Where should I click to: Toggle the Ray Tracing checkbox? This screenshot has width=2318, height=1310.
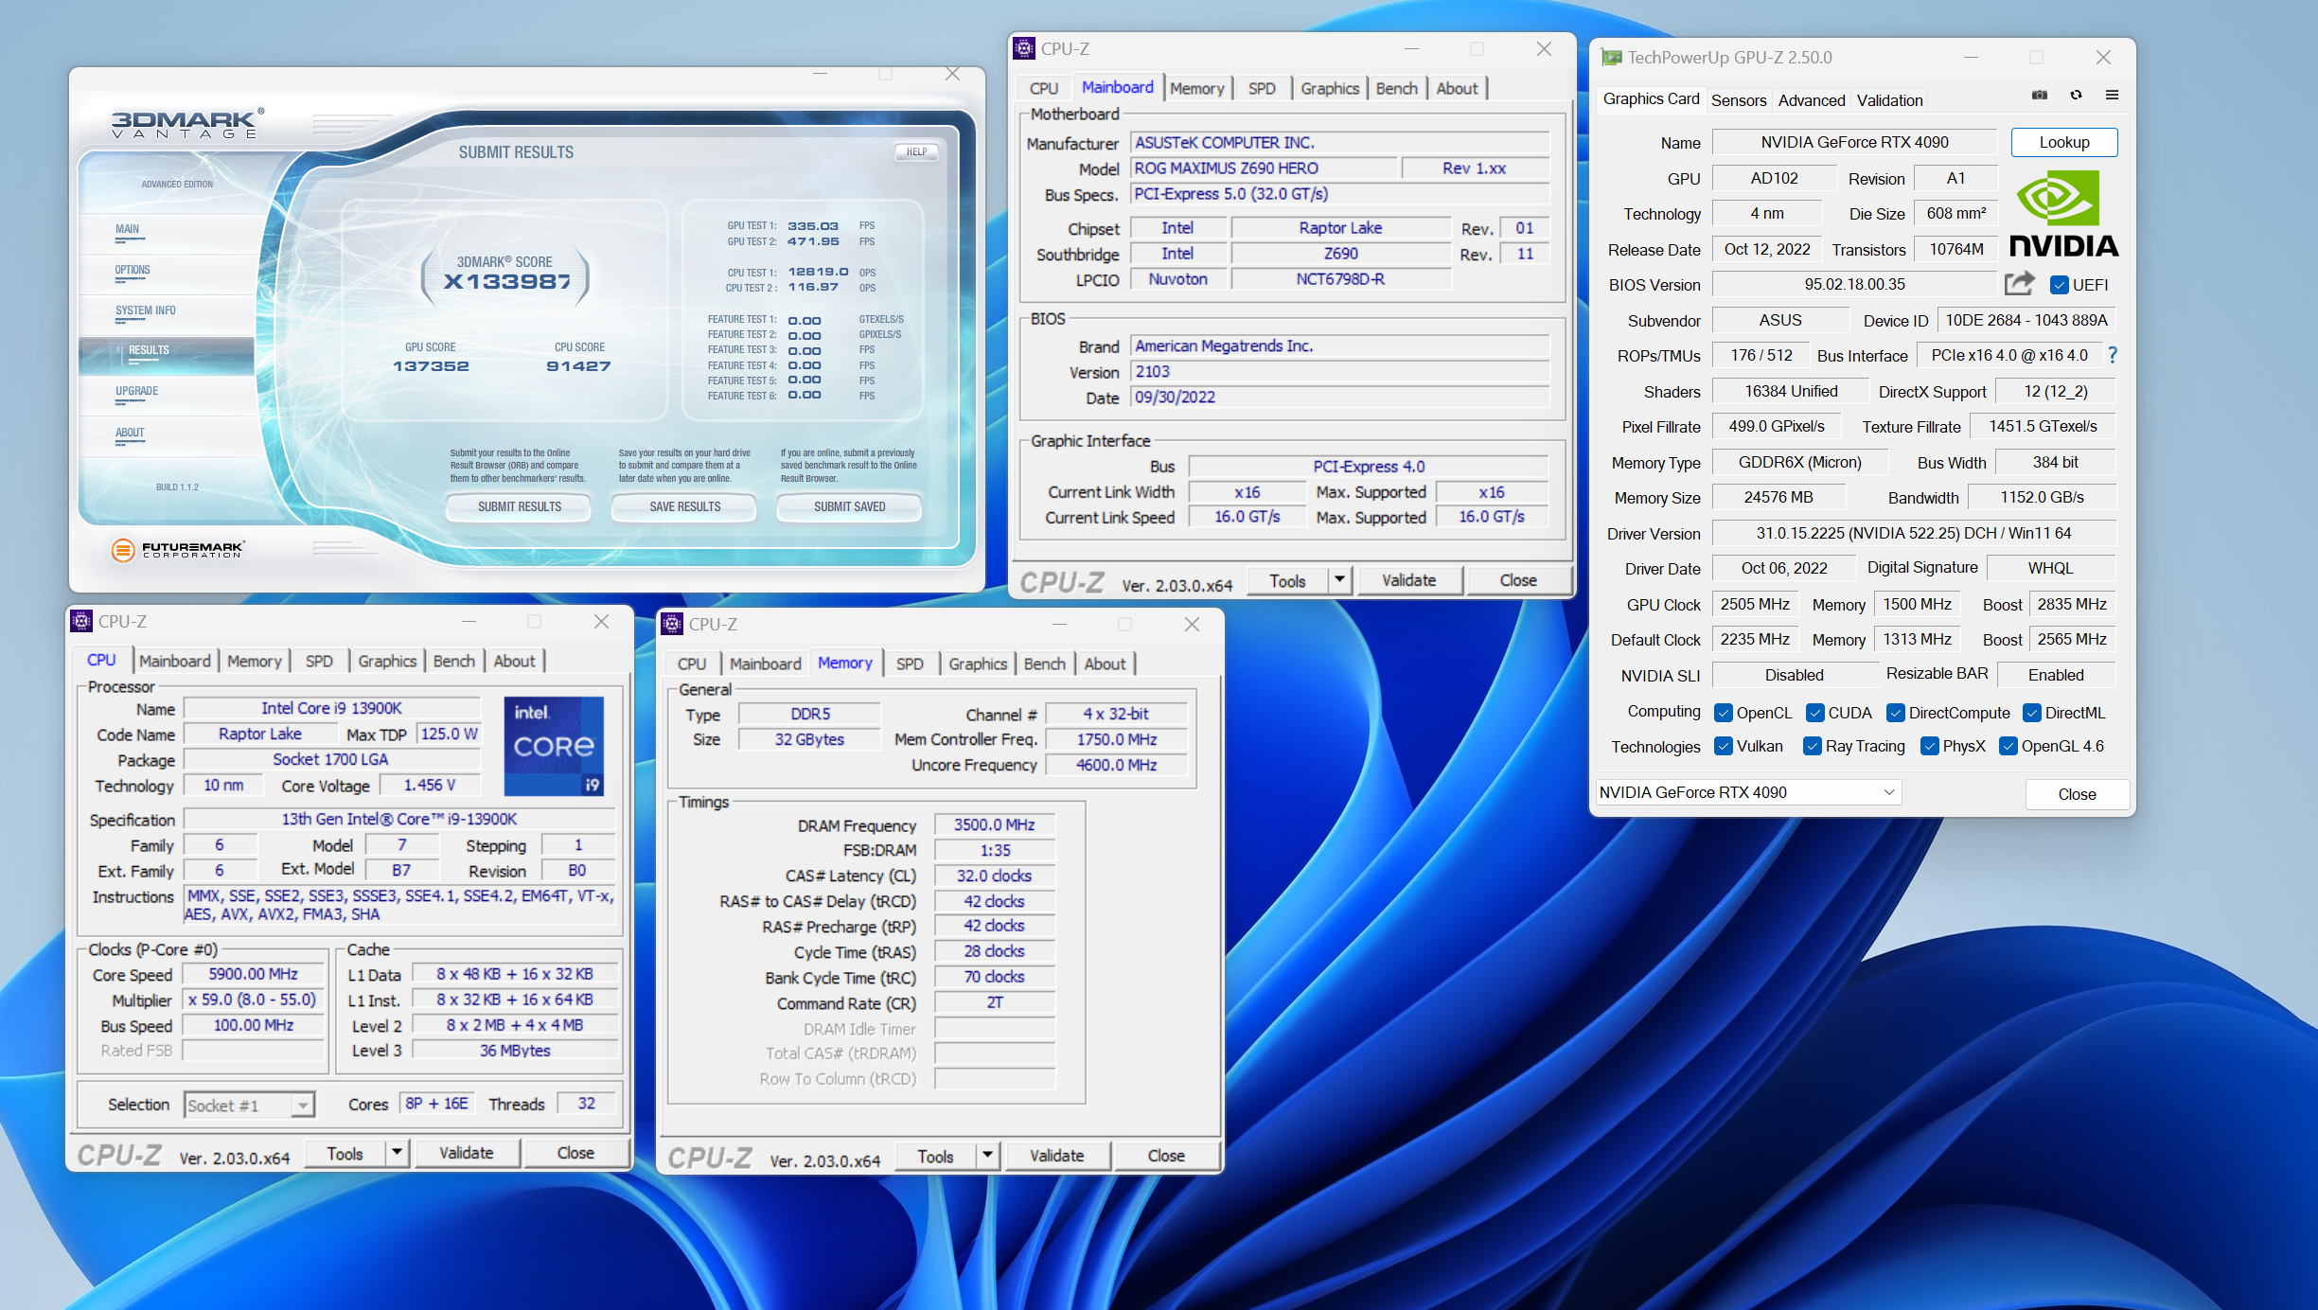(x=1813, y=746)
